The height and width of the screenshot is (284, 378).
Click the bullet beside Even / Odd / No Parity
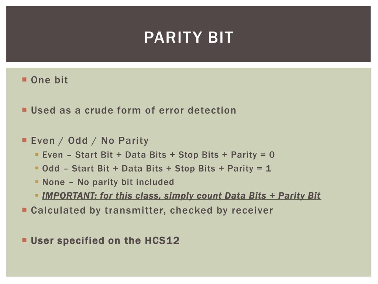[x=24, y=140]
